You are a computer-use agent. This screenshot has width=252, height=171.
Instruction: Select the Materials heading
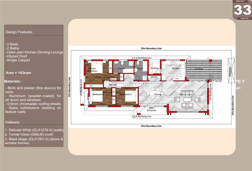coord(13,81)
